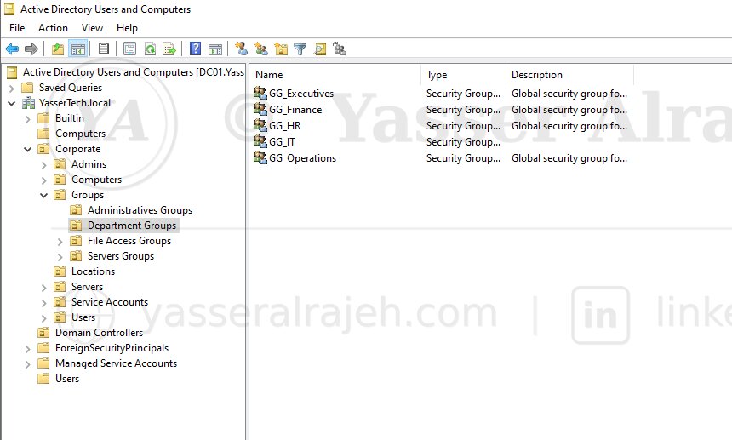Viewport: 732px width, 440px height.
Task: Create a new group with the toolbar icon
Action: [x=261, y=49]
